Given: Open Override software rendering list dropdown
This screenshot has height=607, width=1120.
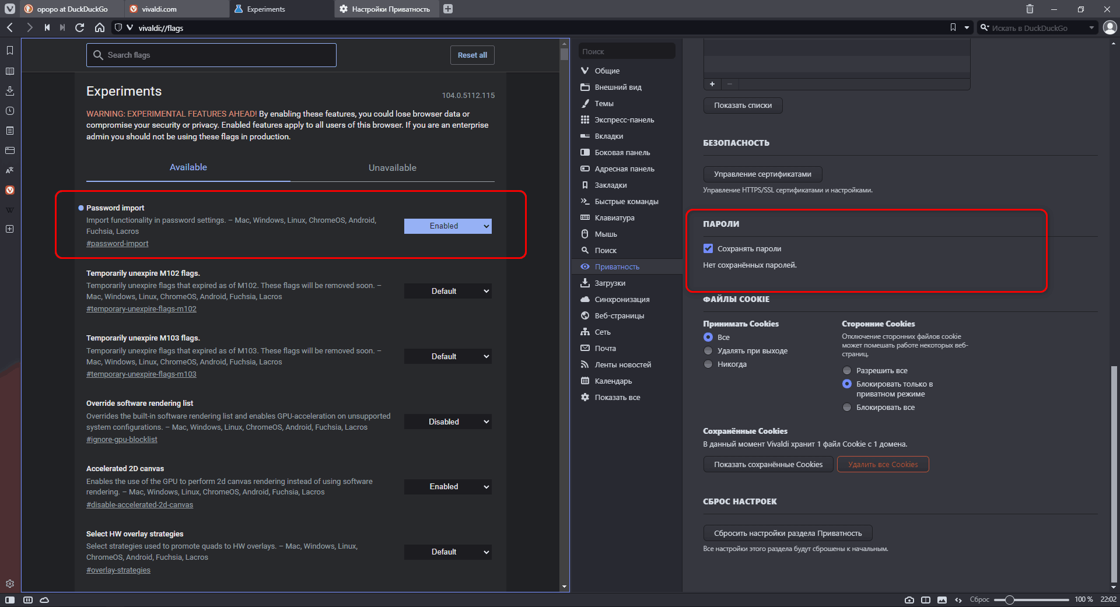Looking at the screenshot, I should (x=448, y=422).
